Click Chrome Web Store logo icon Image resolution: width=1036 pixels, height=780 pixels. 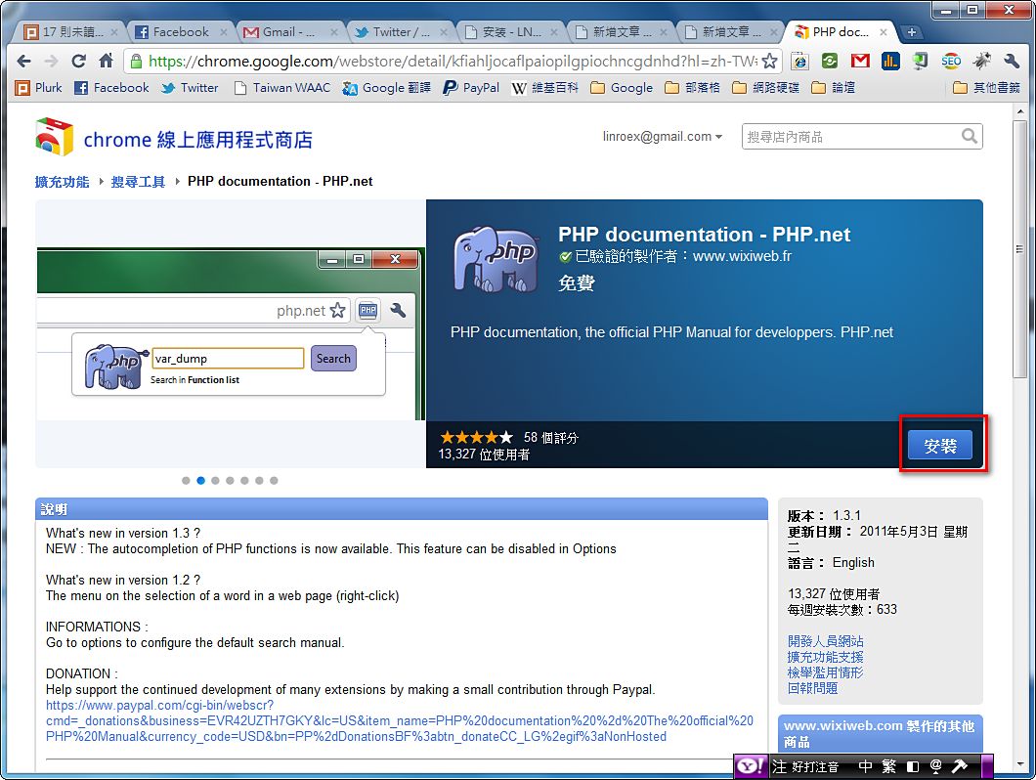click(x=54, y=137)
